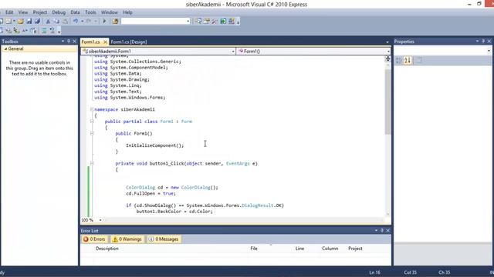Collapse the General group in Toolbox

(x=5, y=49)
